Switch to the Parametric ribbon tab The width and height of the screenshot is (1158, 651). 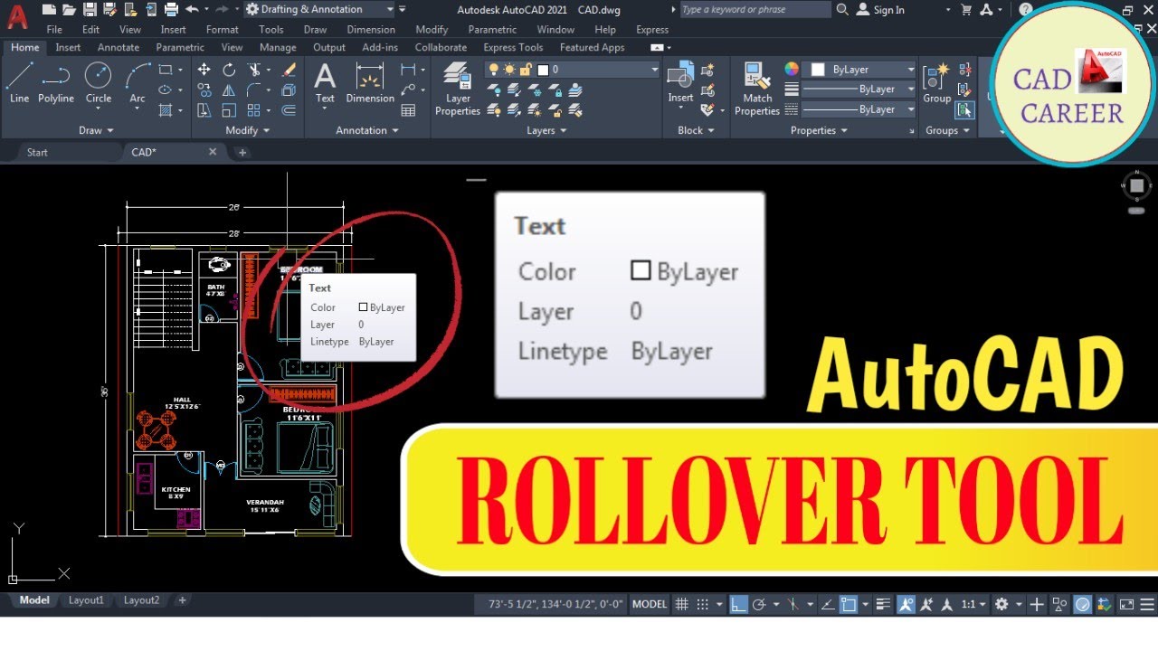coord(180,47)
